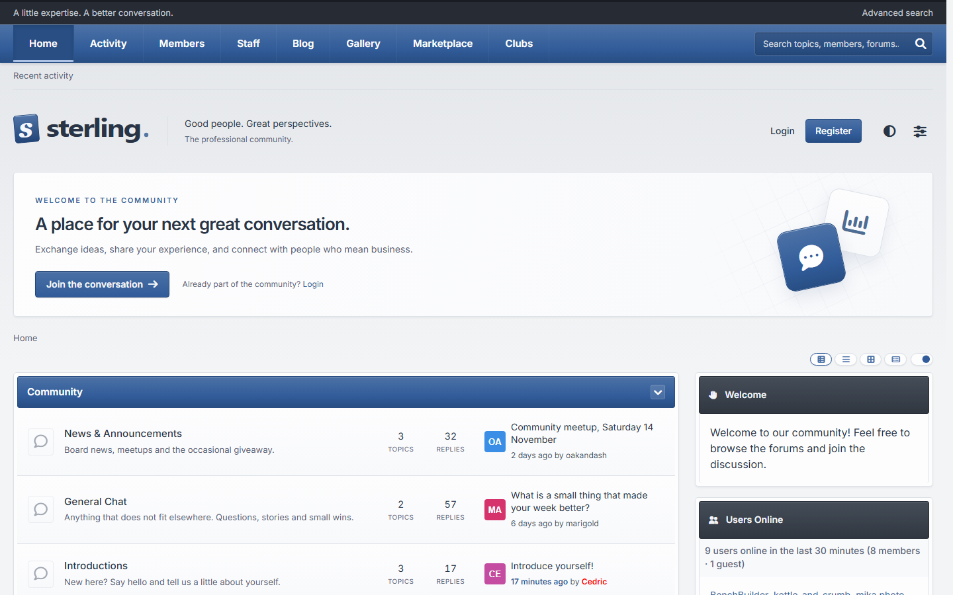This screenshot has height=595, width=953.
Task: Click the OA avatar for oakandash
Action: 495,442
